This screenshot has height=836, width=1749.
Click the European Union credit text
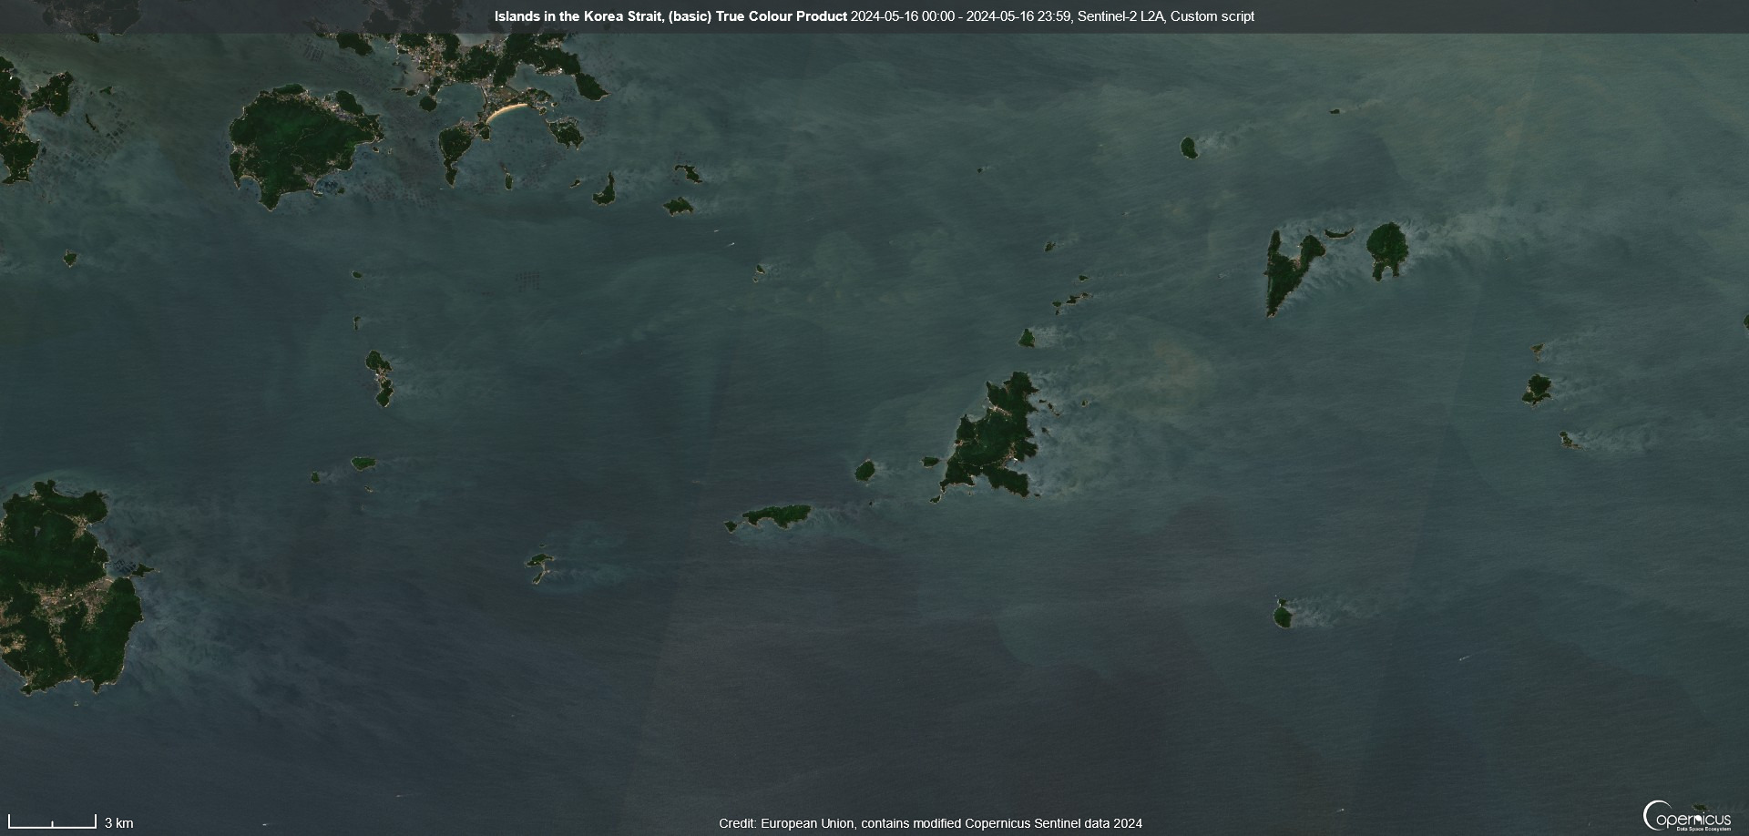pyautogui.click(x=930, y=823)
